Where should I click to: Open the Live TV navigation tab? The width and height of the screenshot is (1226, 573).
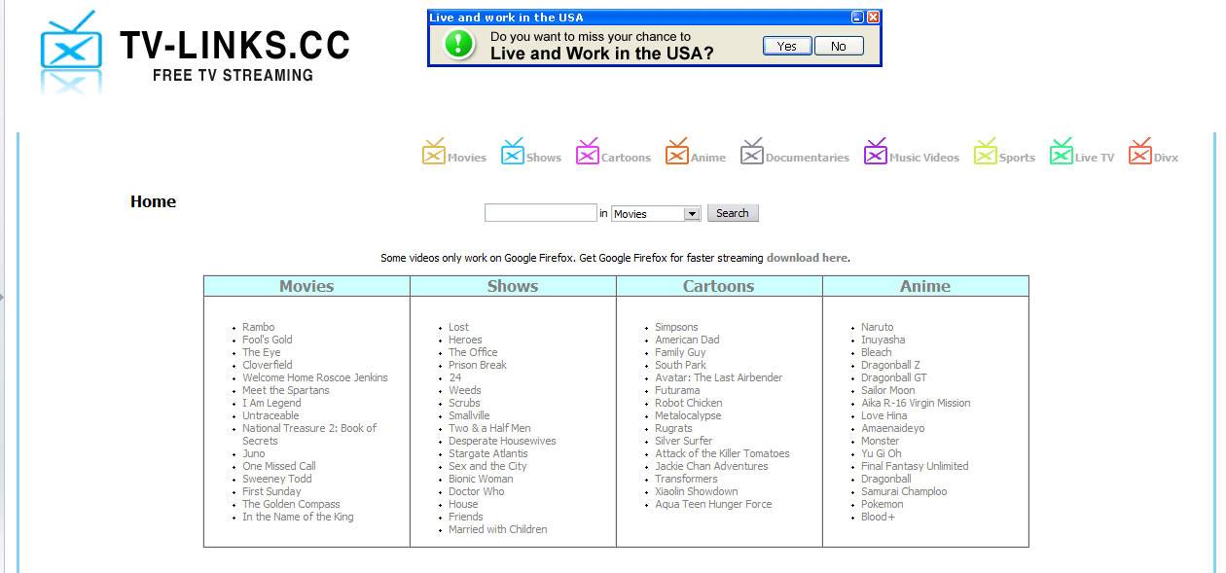click(x=1095, y=158)
